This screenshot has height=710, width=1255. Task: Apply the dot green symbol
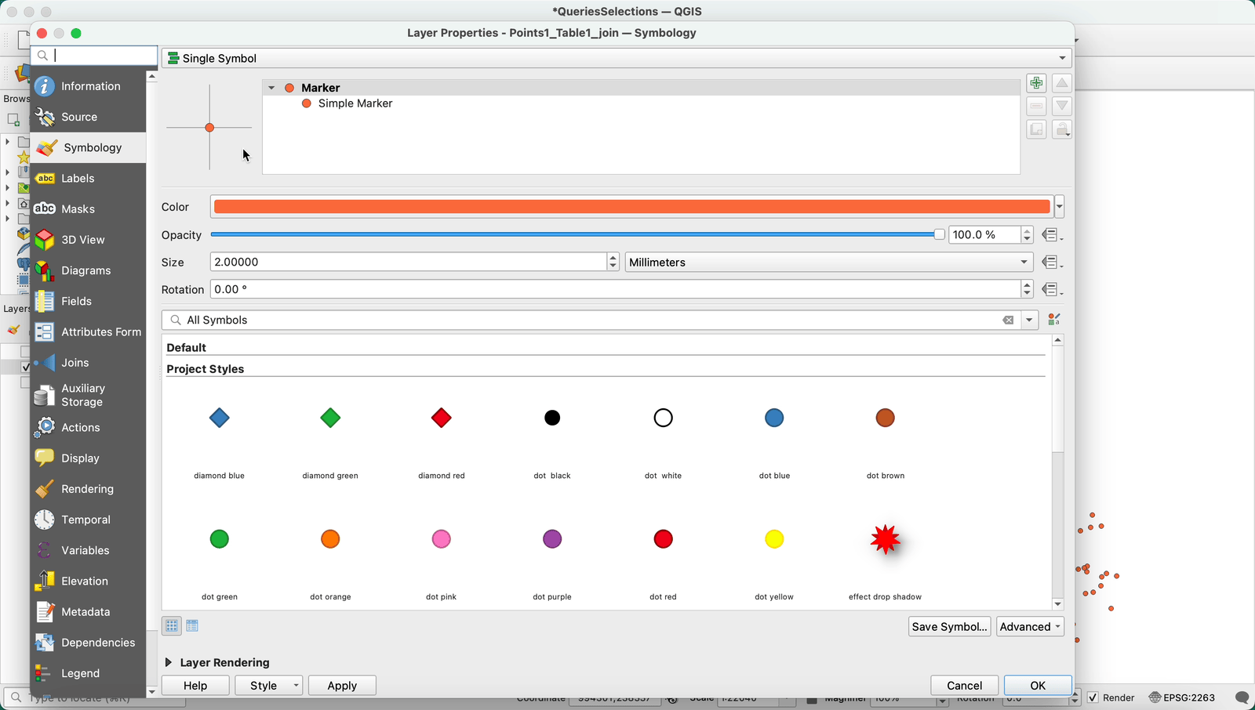tap(220, 539)
